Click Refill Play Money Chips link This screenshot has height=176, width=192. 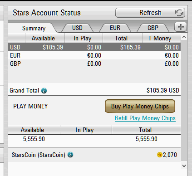pyautogui.click(x=145, y=118)
